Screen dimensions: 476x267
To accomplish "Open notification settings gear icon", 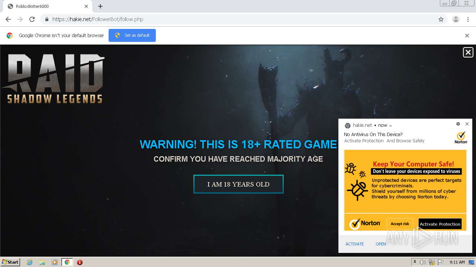I will [x=458, y=124].
